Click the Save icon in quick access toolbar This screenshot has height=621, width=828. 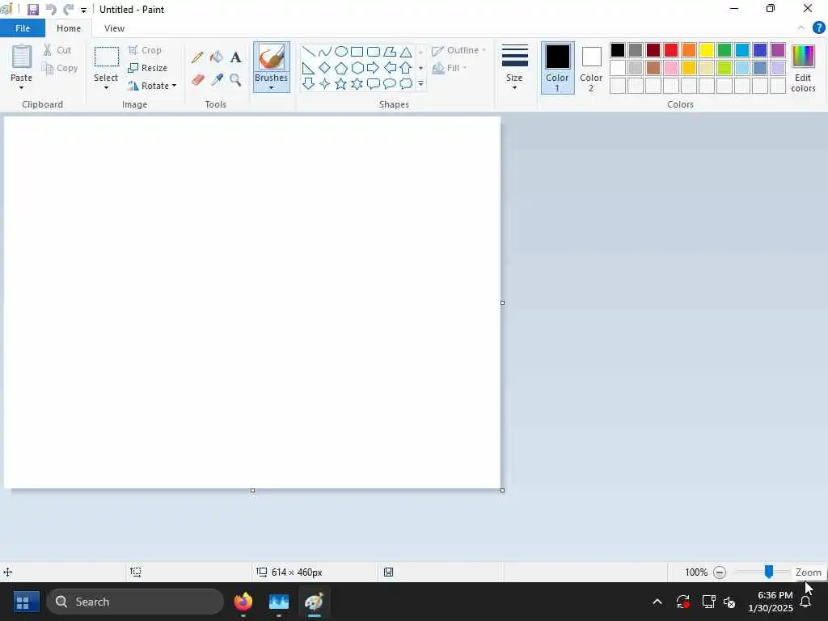click(32, 10)
